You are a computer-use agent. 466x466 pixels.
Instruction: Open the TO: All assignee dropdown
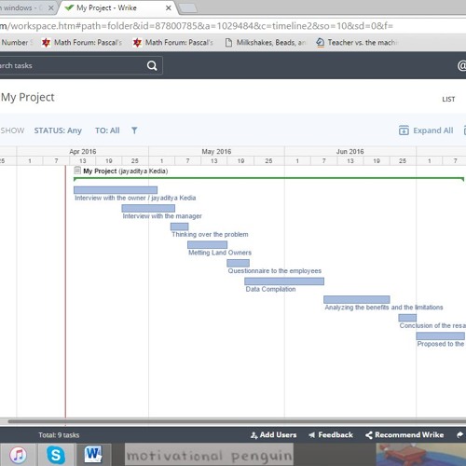[x=107, y=130]
